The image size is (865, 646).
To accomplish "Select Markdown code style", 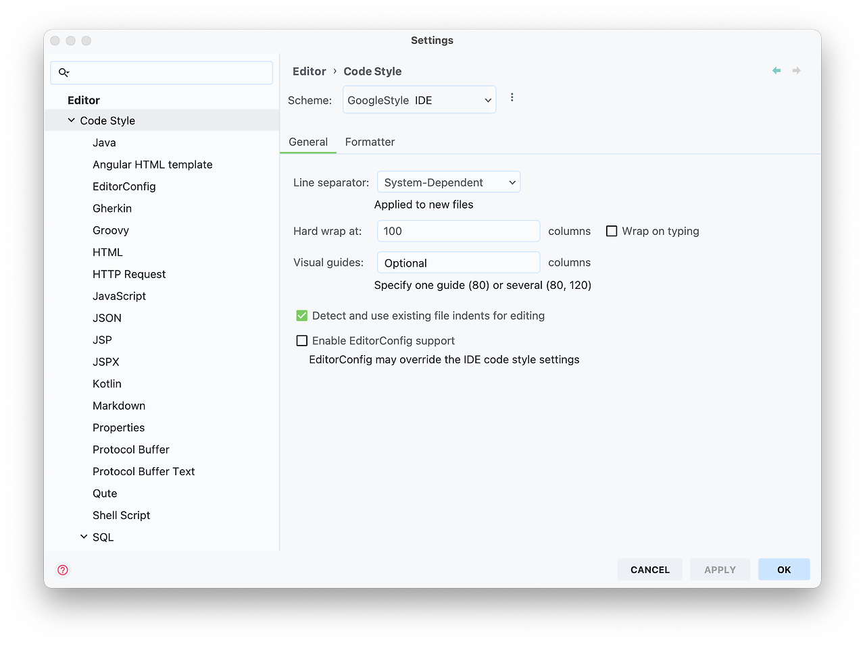I will [119, 406].
